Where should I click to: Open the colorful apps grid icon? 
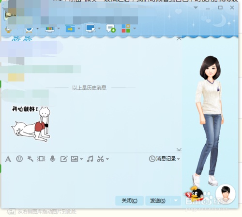pyautogui.click(x=126, y=28)
